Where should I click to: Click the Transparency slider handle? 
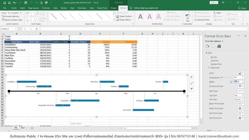pos(222,77)
